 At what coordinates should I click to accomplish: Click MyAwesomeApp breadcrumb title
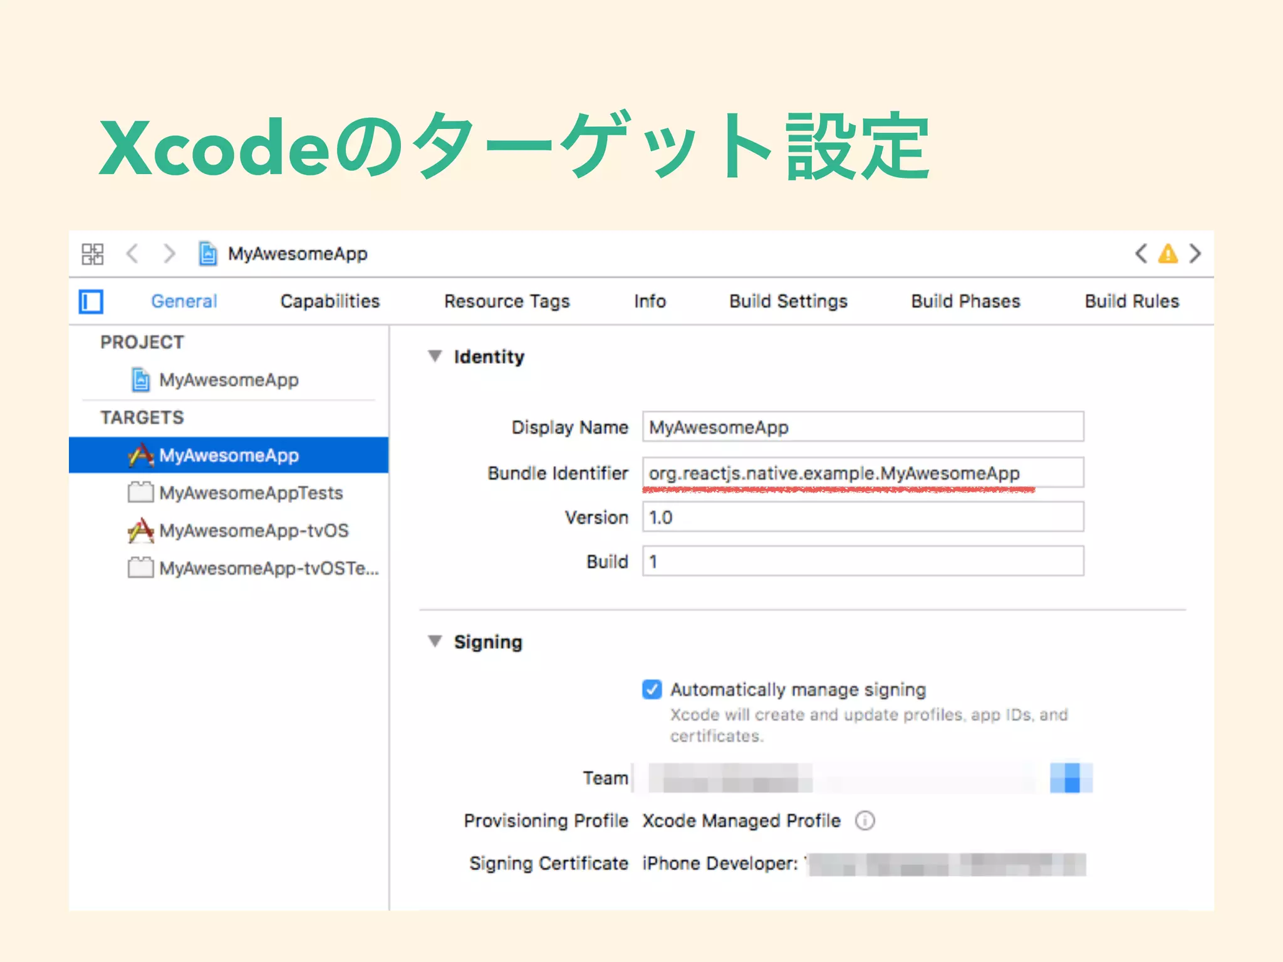click(298, 254)
